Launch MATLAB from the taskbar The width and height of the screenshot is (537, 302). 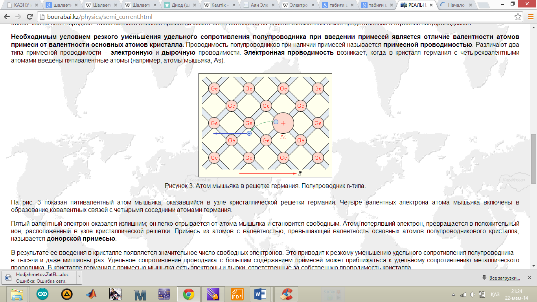(x=91, y=294)
